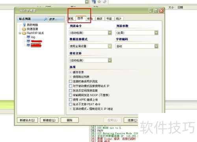This screenshot has width=197, height=142.
Task: Enable 发送反空闲保持连接
Action: (x=71, y=91)
